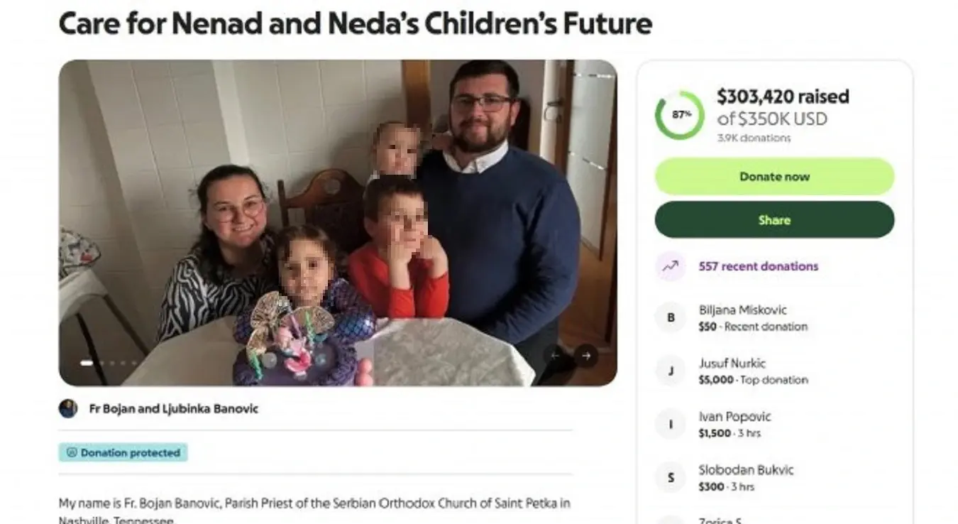Click the 87% circular progress ring
Viewport: 958px width, 524px height.
679,114
